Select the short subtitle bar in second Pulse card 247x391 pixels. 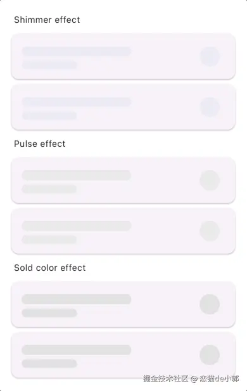tap(49, 240)
